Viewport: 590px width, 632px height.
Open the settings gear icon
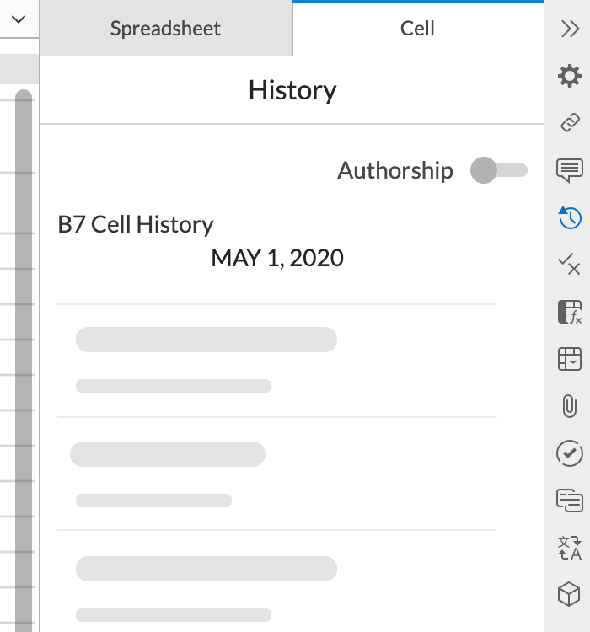pos(570,77)
